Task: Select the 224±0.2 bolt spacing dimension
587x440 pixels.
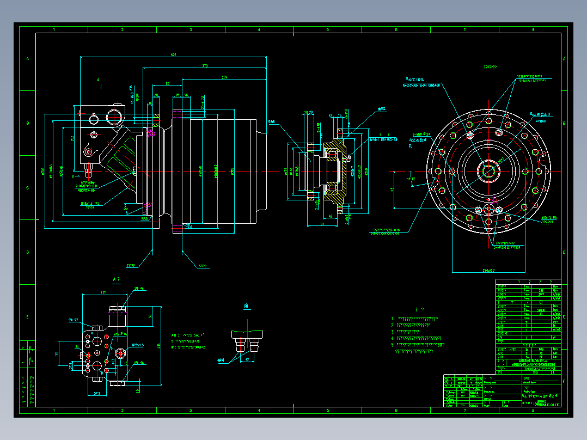Action: (x=488, y=270)
